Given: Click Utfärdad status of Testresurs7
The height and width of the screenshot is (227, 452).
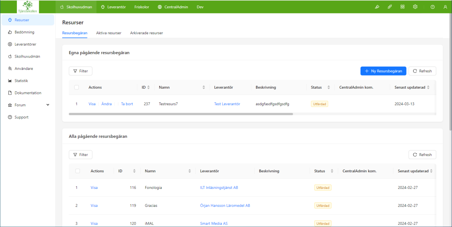Looking at the screenshot, I should tap(320, 104).
